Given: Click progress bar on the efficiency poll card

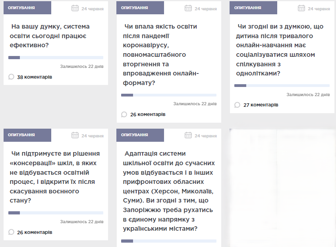Looking at the screenshot, I should click(x=56, y=58).
